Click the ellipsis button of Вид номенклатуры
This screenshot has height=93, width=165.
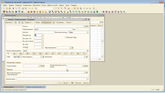point(88,32)
